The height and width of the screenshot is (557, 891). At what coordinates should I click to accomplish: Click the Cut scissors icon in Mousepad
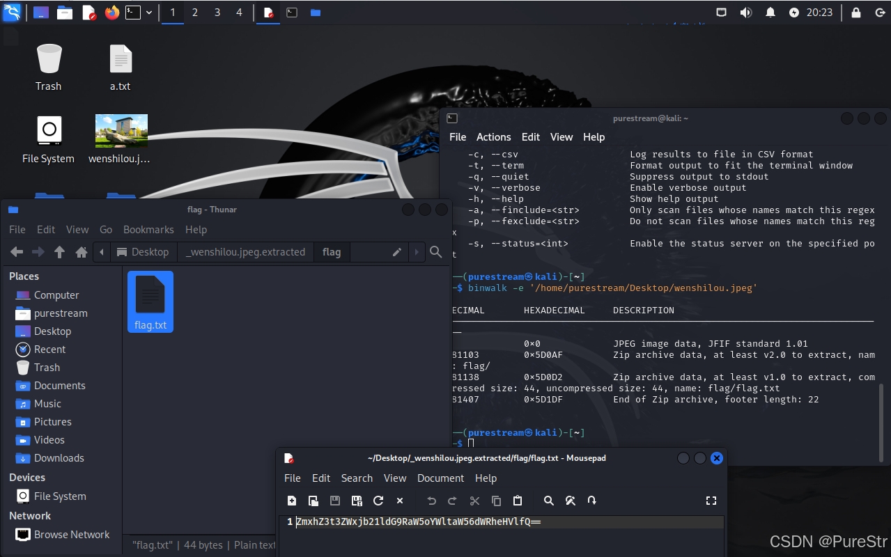point(474,501)
